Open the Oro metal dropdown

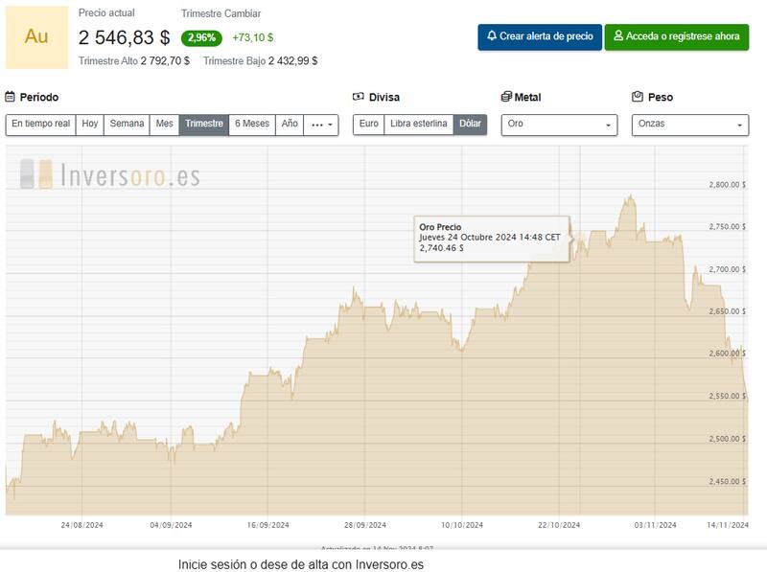point(559,125)
